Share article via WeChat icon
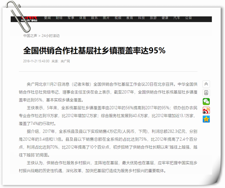Screen dimensions: 225x188 click(206, 101)
